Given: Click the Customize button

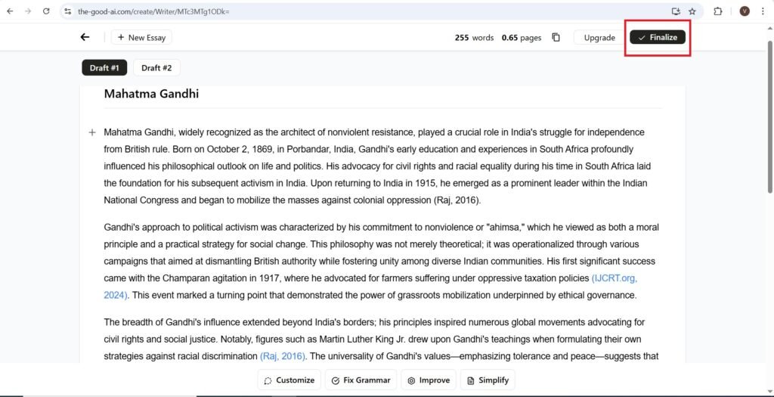Looking at the screenshot, I should (x=289, y=380).
